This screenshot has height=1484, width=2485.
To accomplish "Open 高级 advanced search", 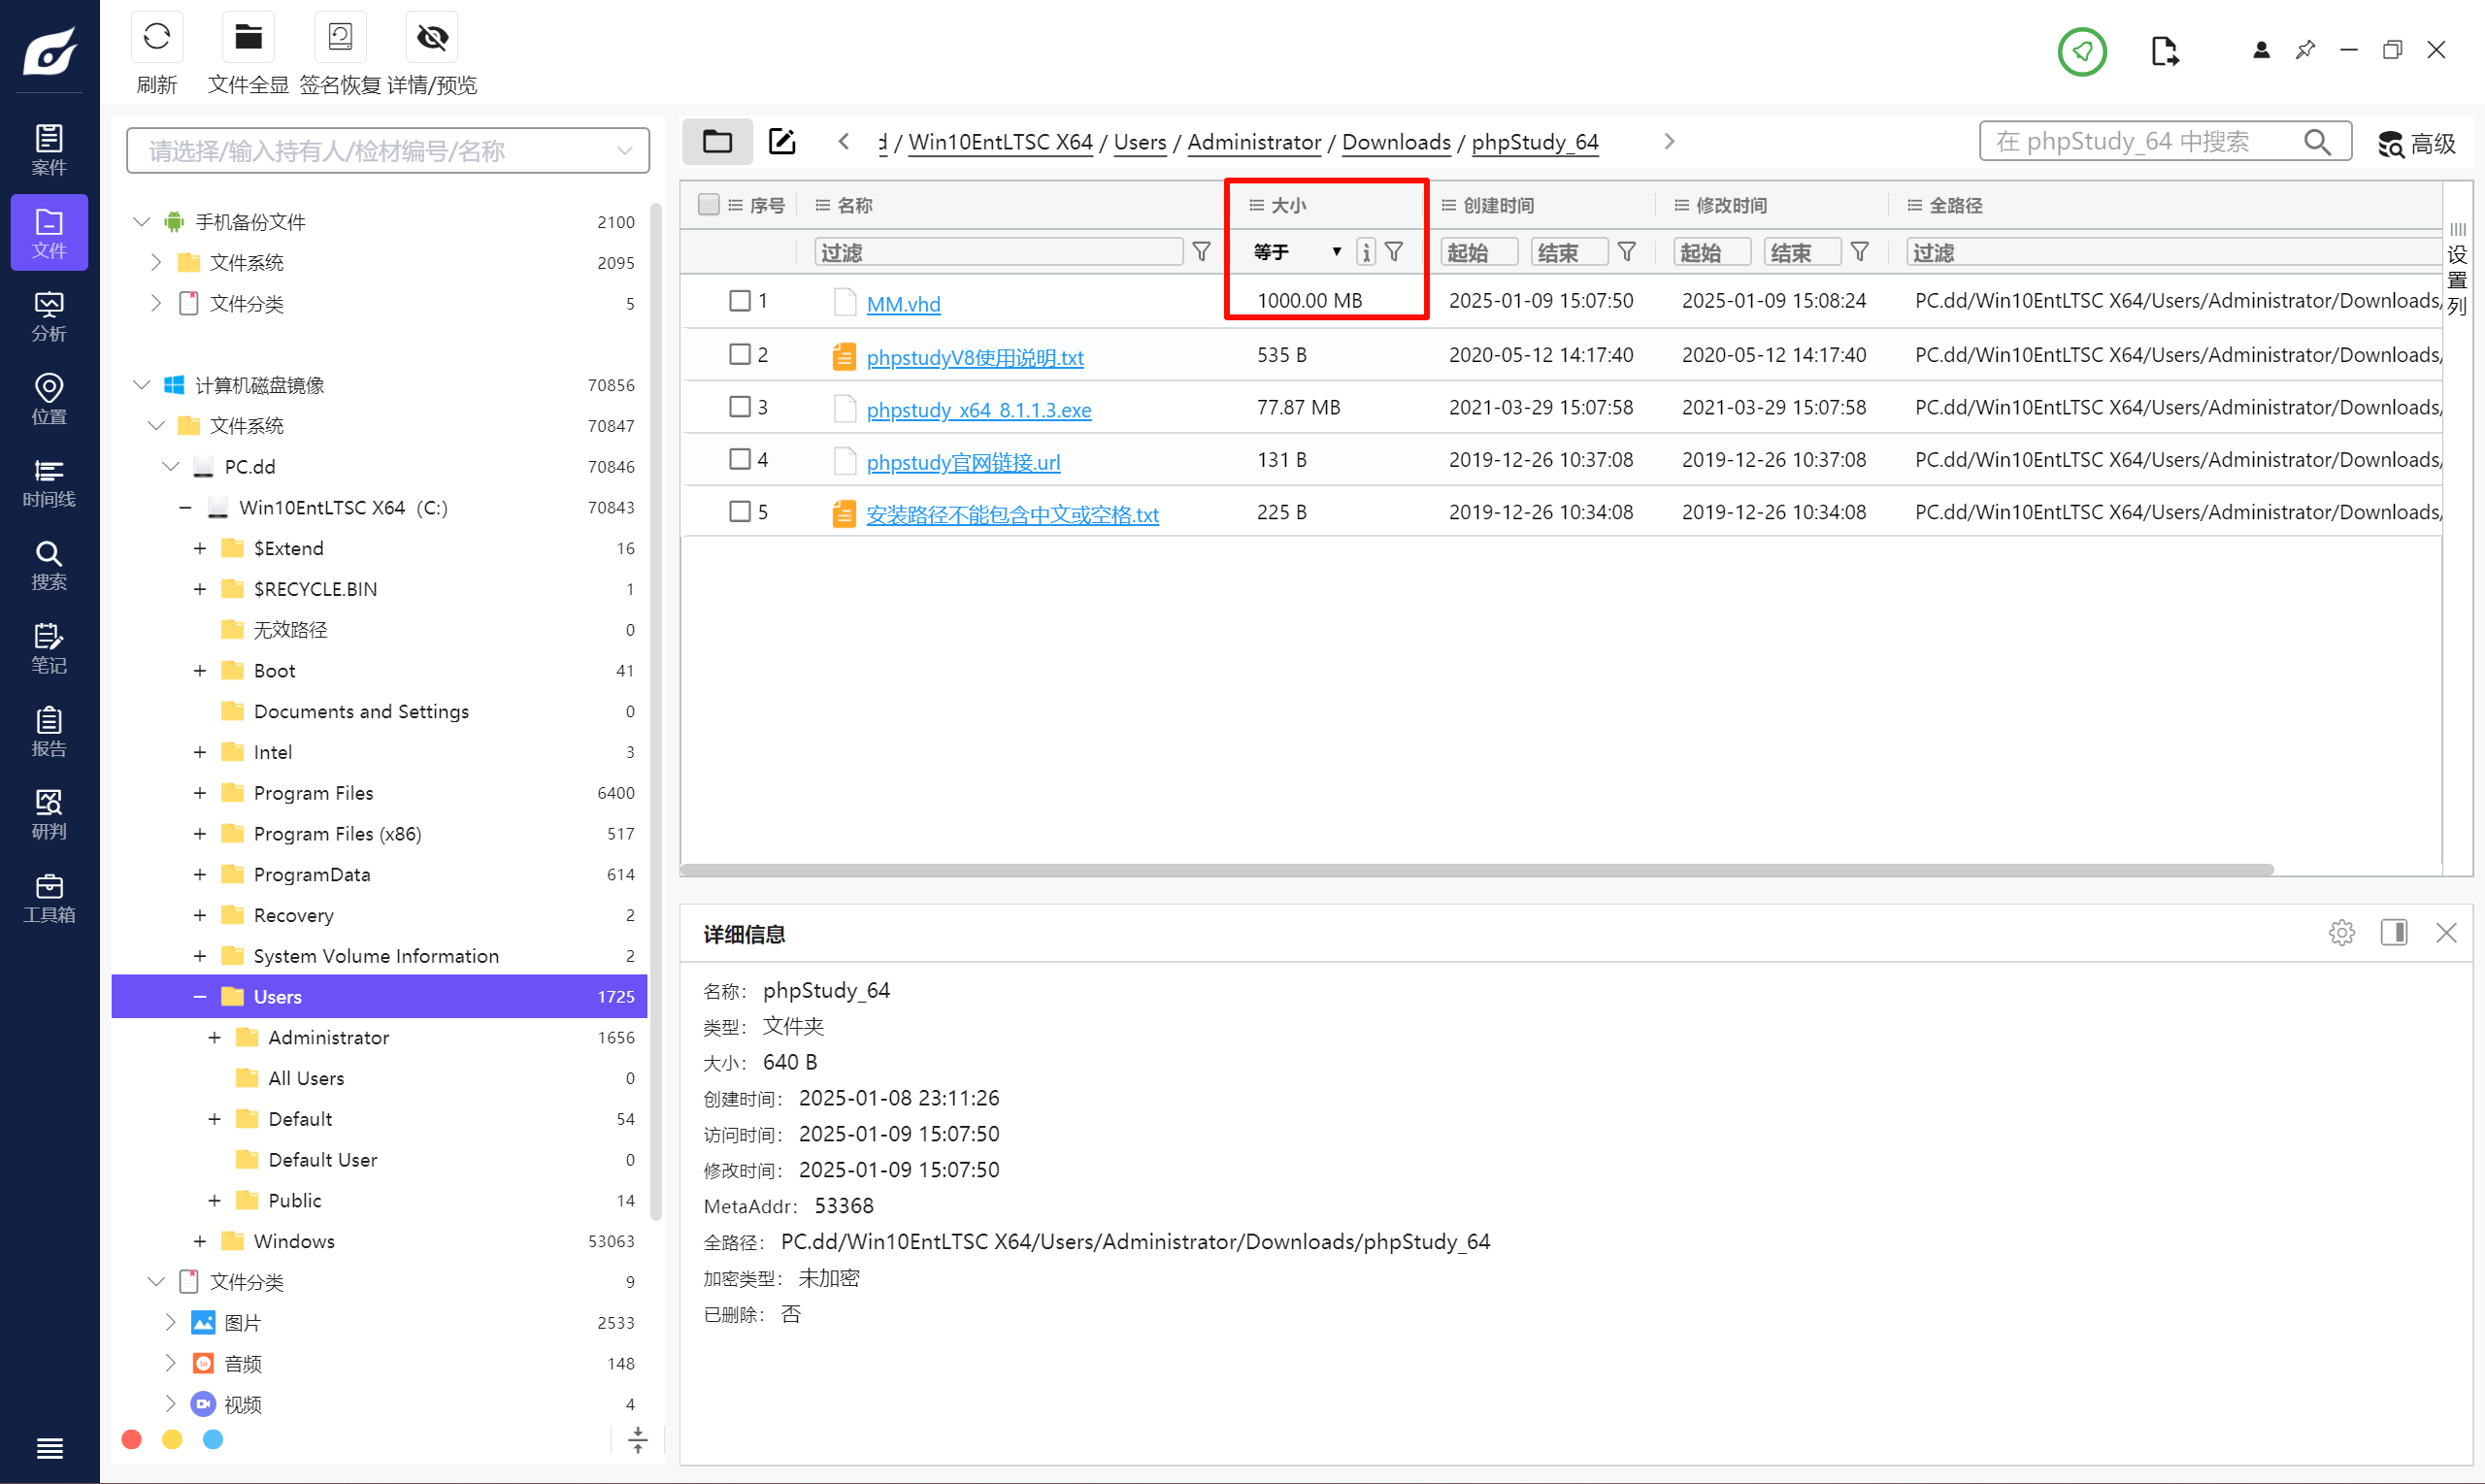I will point(2416,144).
